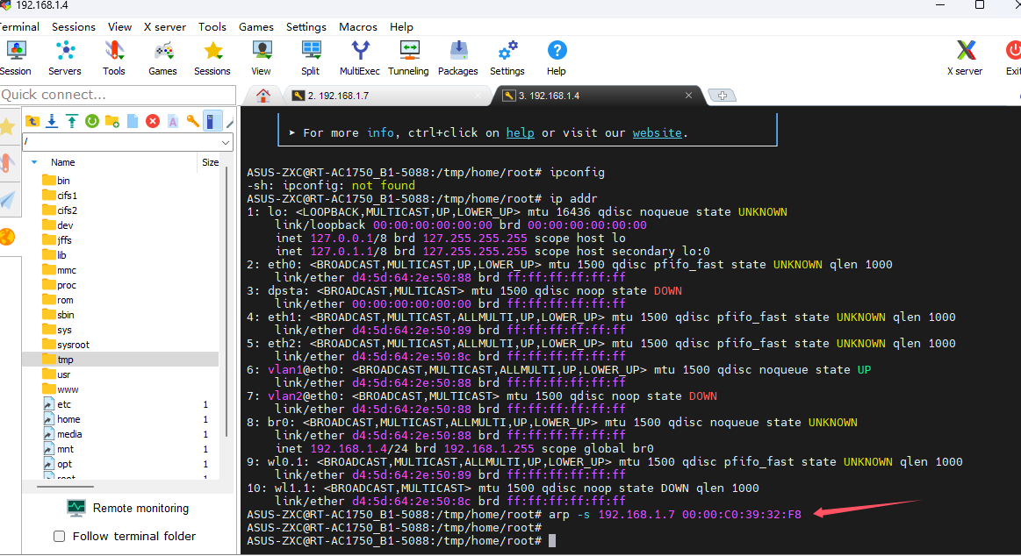
Task: Open the Help menu in the menu bar
Action: [402, 26]
